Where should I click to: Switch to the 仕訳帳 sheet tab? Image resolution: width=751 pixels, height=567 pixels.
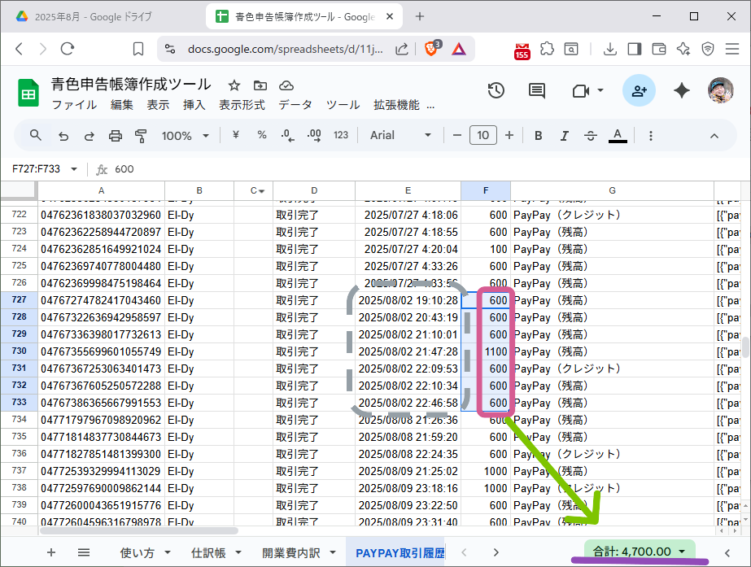coord(216,552)
